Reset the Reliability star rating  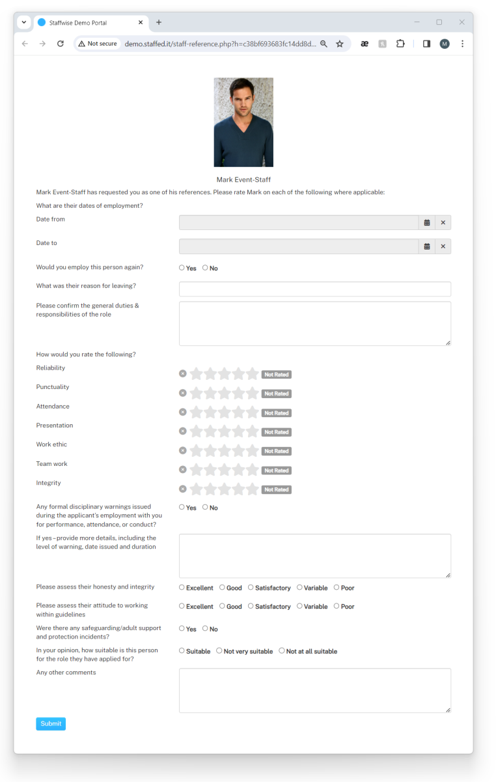click(x=183, y=374)
